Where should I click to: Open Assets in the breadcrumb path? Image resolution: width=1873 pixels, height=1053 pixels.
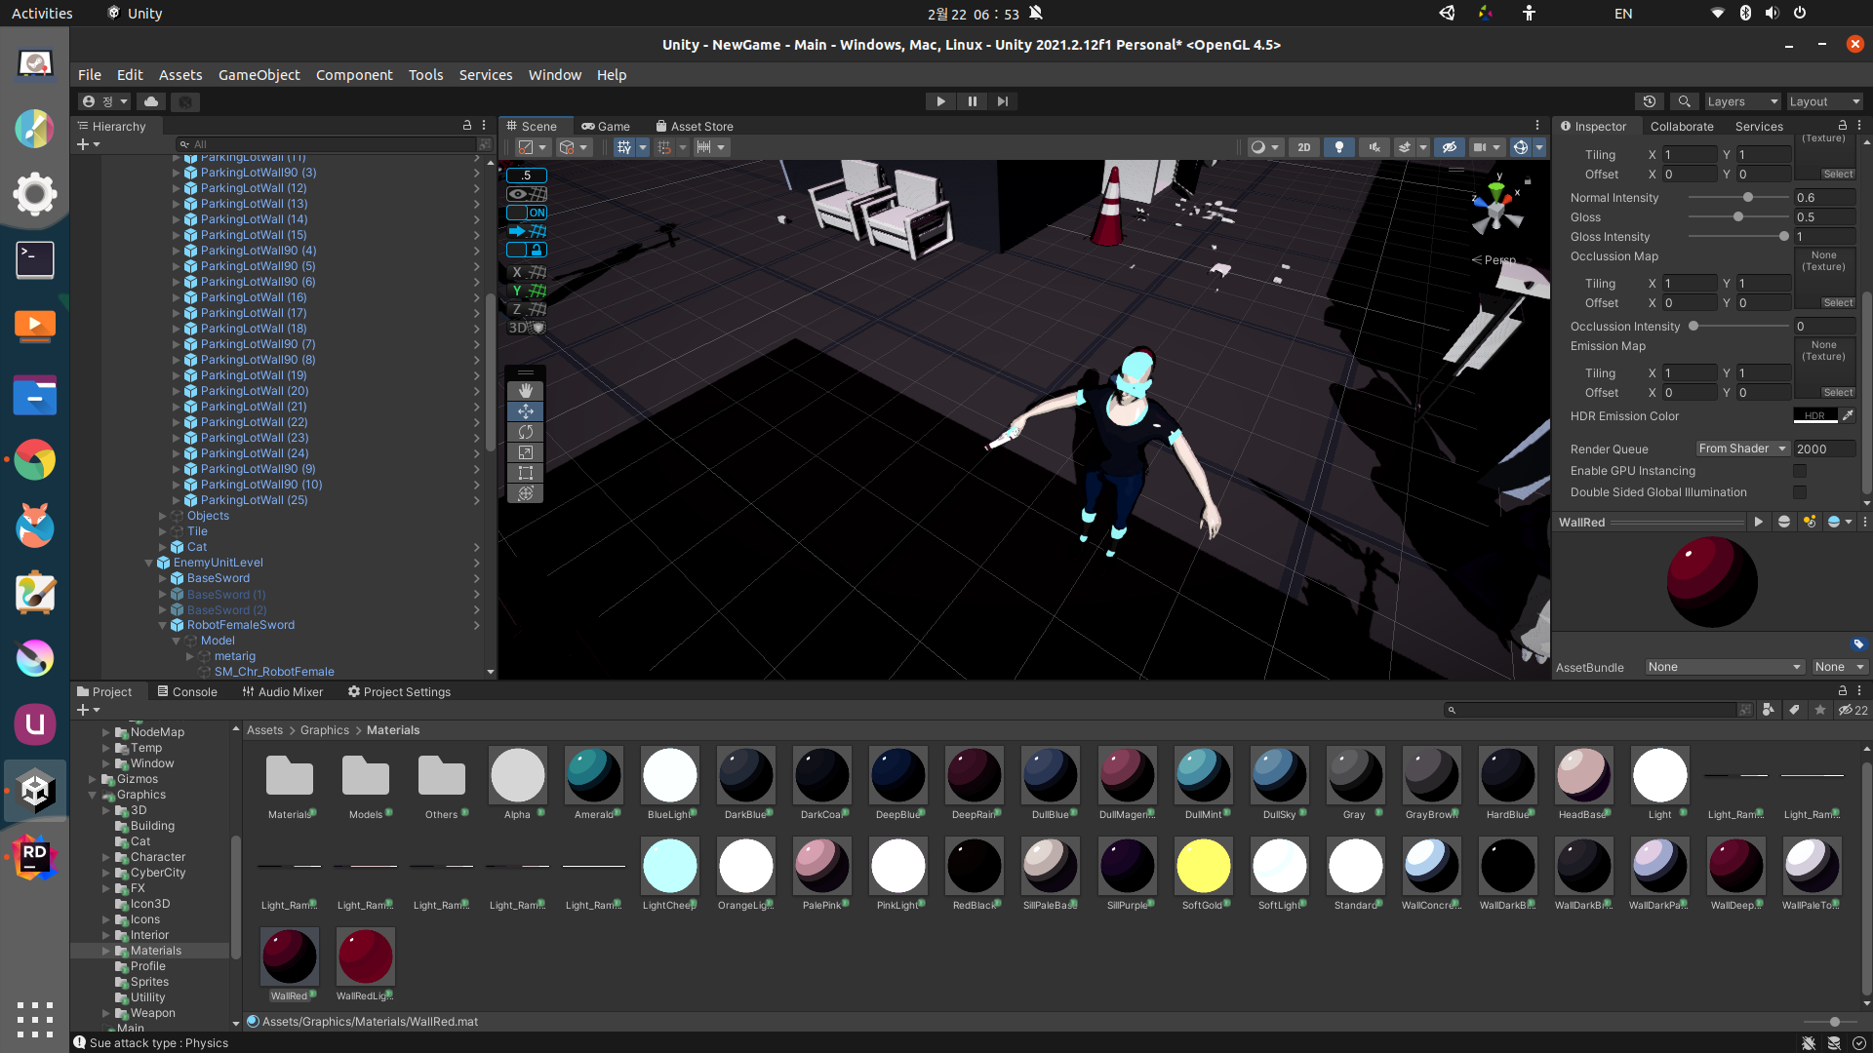pyautogui.click(x=264, y=729)
